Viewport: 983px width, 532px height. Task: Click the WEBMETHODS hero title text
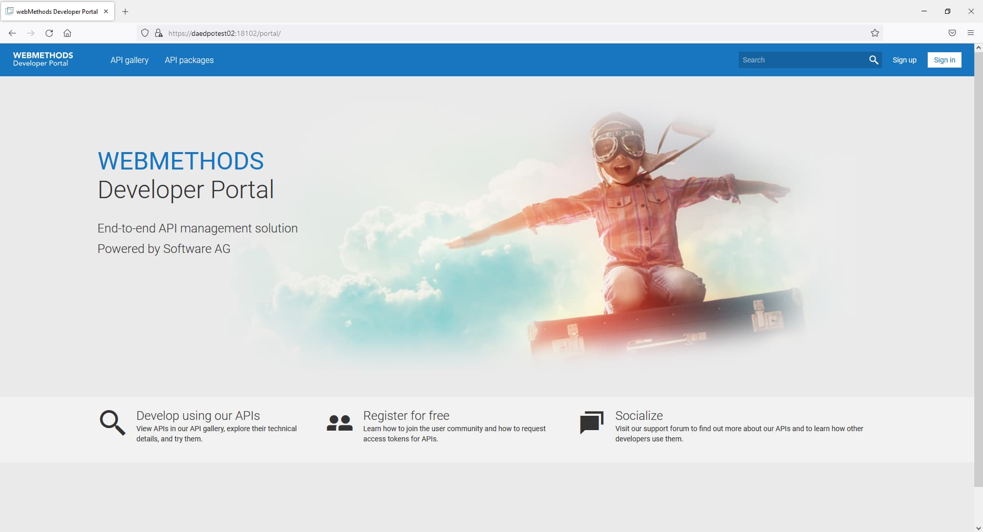181,161
